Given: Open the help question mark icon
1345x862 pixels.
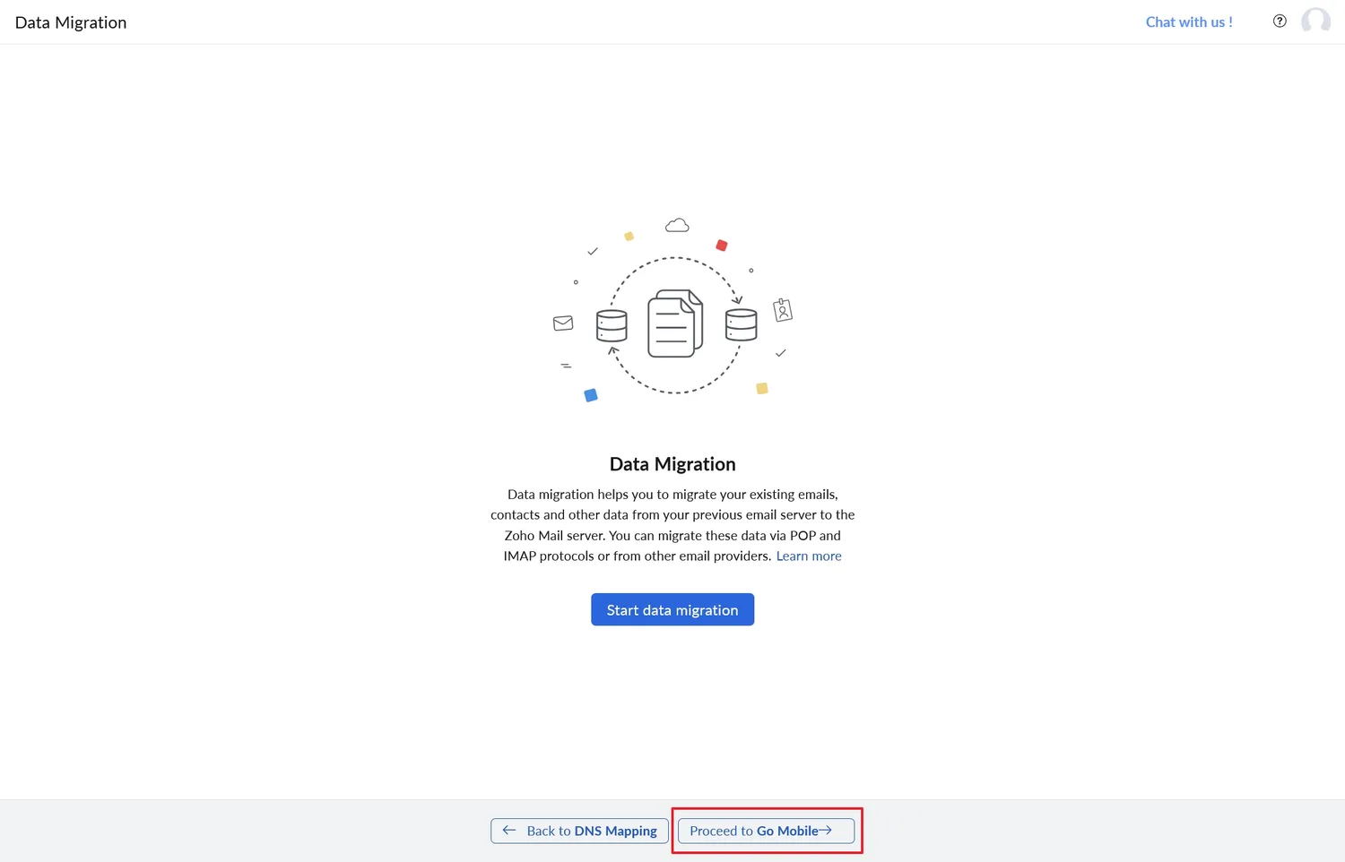Looking at the screenshot, I should (x=1280, y=22).
